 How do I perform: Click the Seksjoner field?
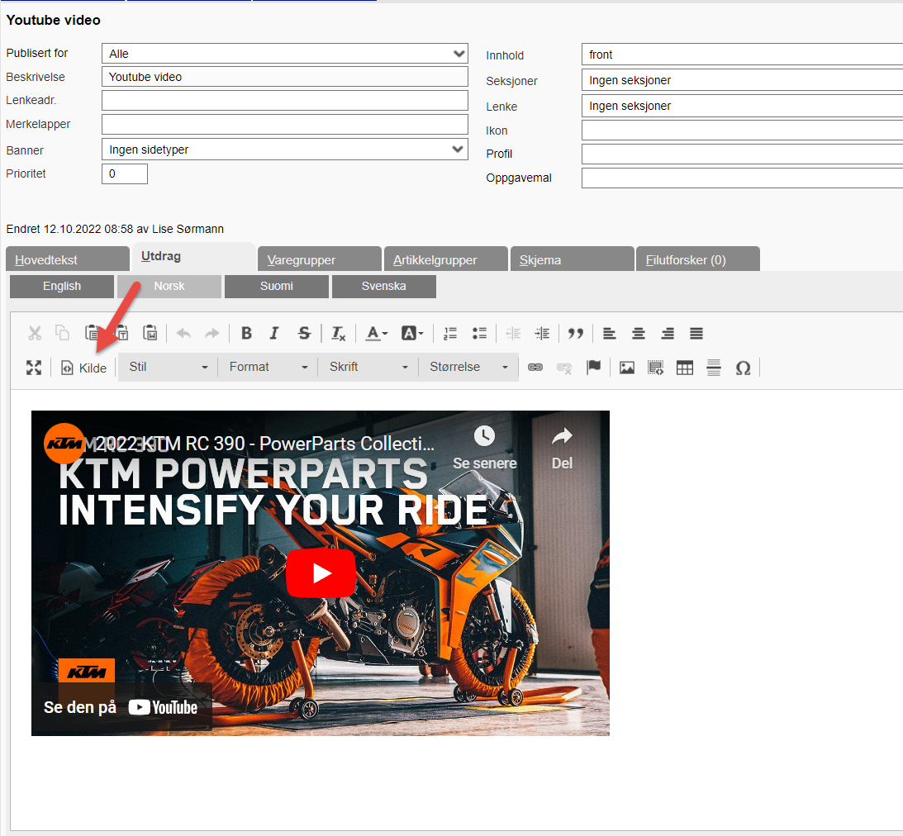click(743, 80)
